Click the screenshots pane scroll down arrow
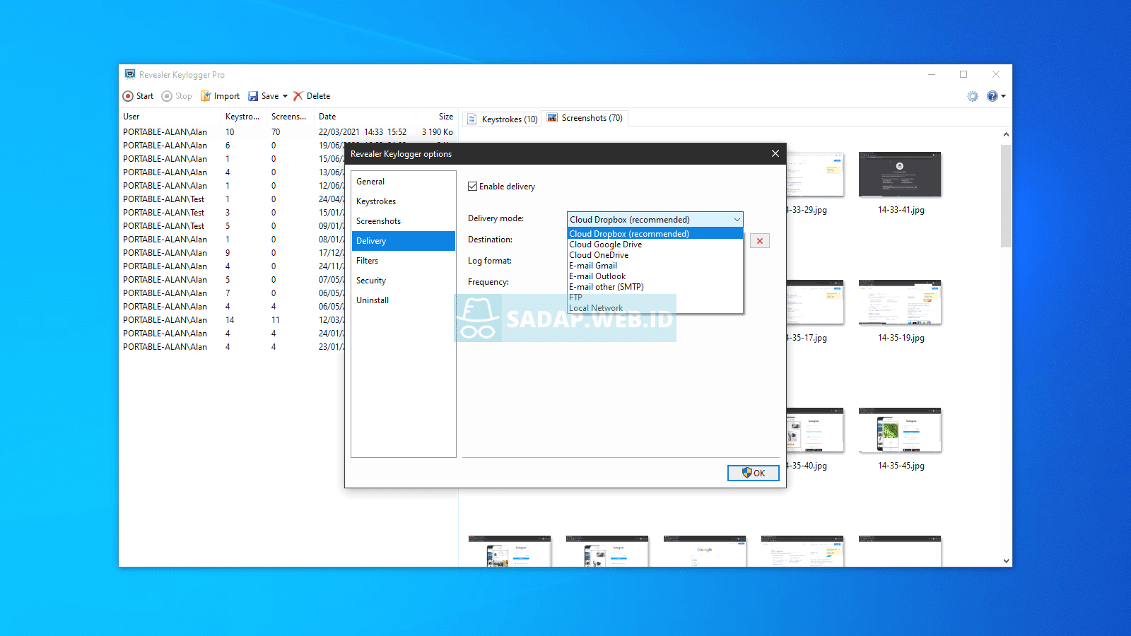 tap(1006, 561)
